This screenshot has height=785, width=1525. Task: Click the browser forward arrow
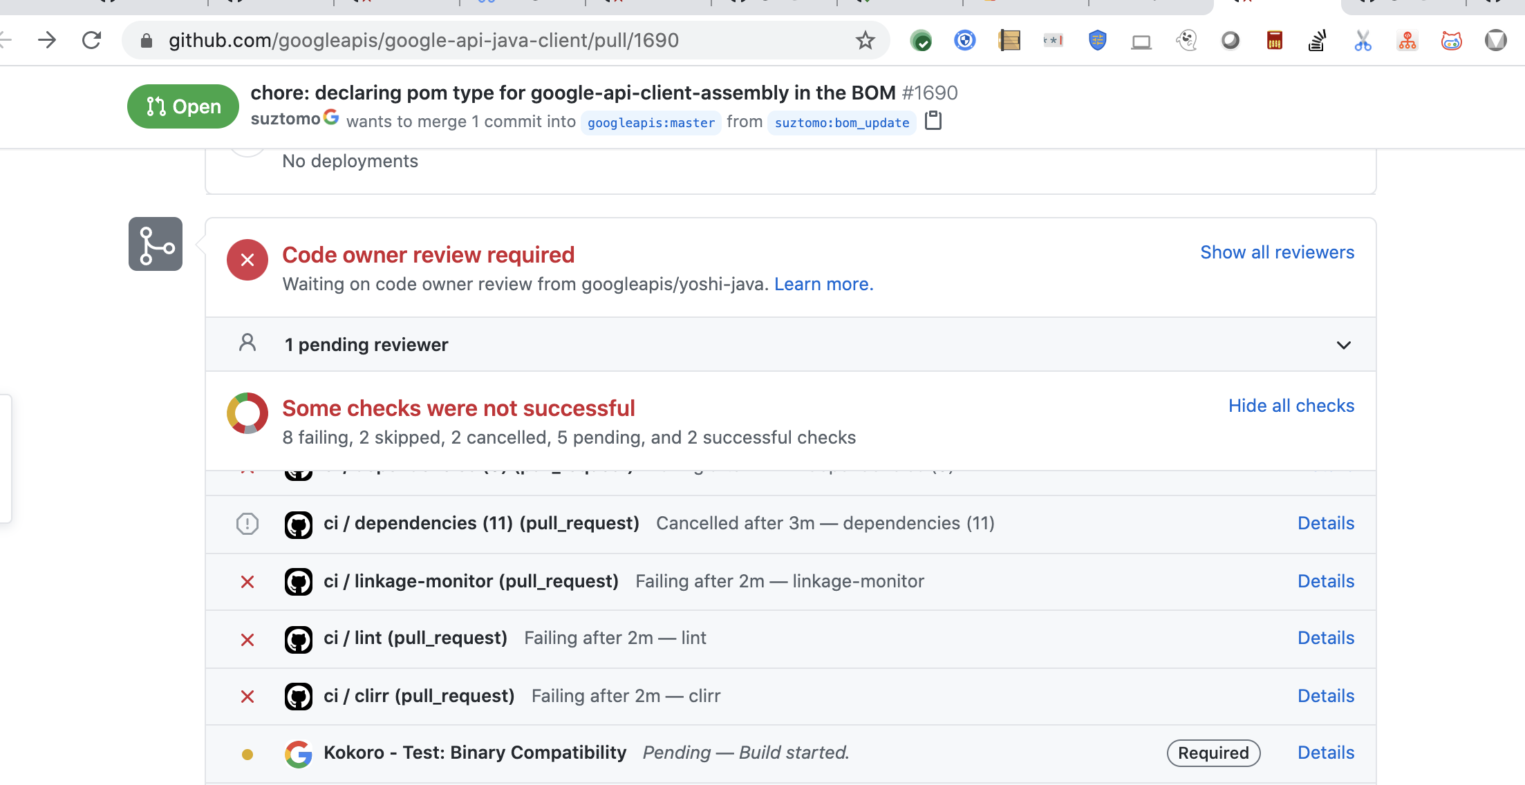click(47, 41)
